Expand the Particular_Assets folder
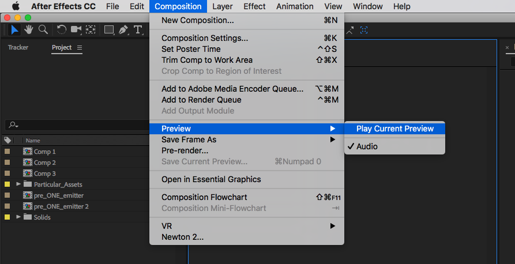The width and height of the screenshot is (515, 264). (18, 184)
